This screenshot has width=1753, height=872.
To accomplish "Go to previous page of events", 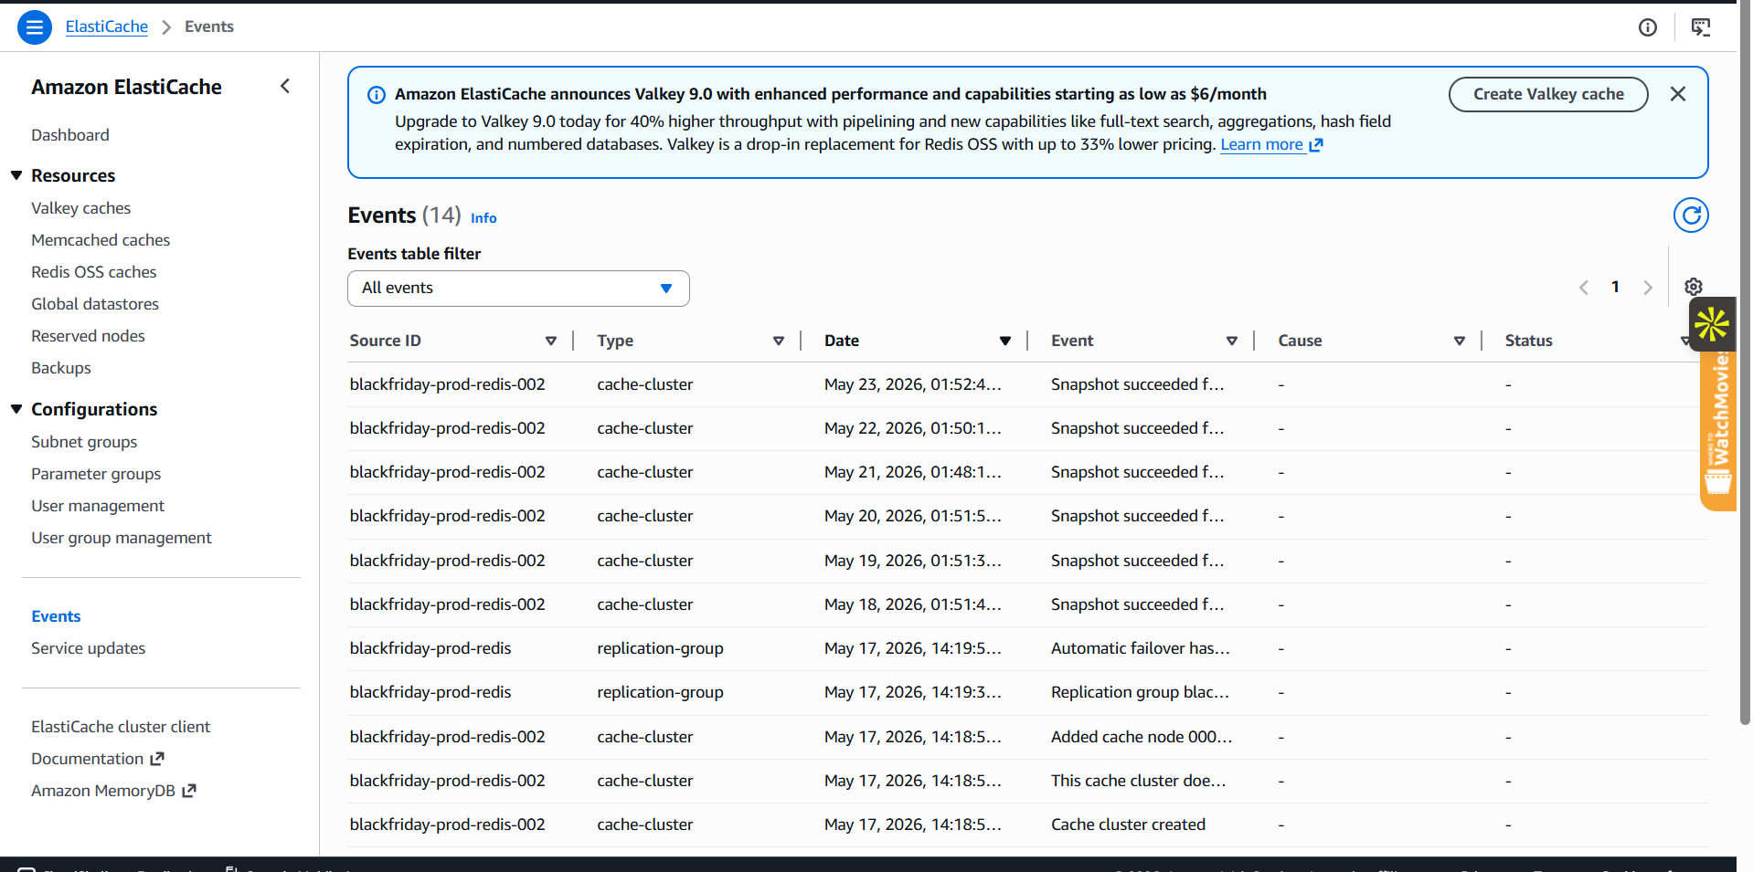I will coord(1584,288).
